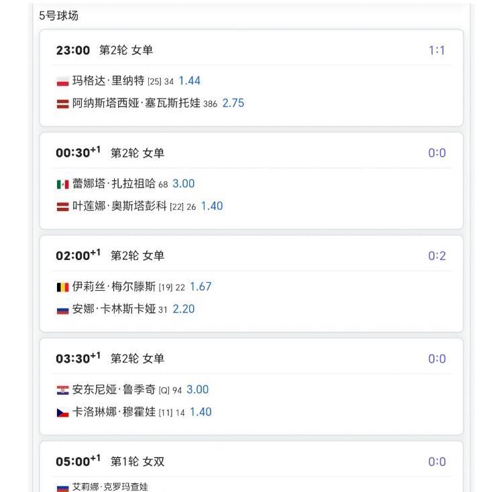Open player 叶莲娜·奥斯塔彭科's profile

pyautogui.click(x=119, y=206)
